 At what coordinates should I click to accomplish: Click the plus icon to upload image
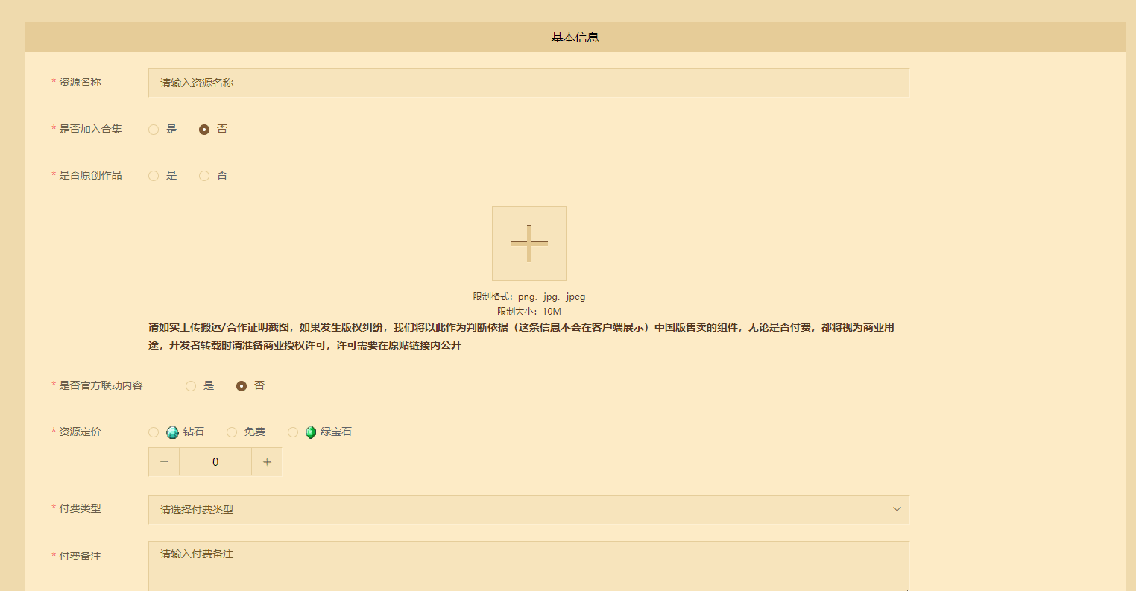(528, 243)
